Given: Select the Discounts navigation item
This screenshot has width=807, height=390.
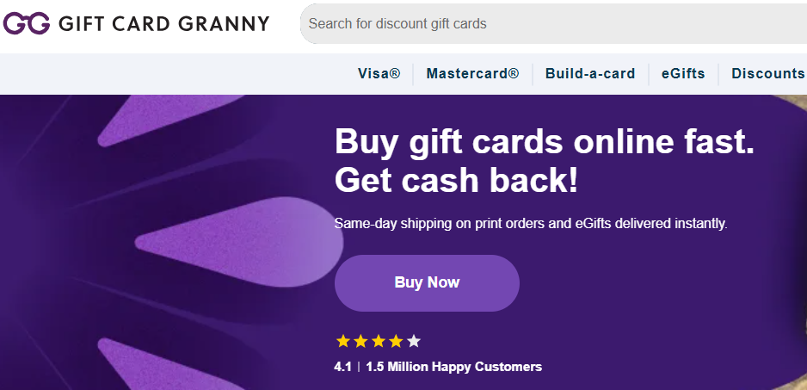Looking at the screenshot, I should pyautogui.click(x=767, y=73).
